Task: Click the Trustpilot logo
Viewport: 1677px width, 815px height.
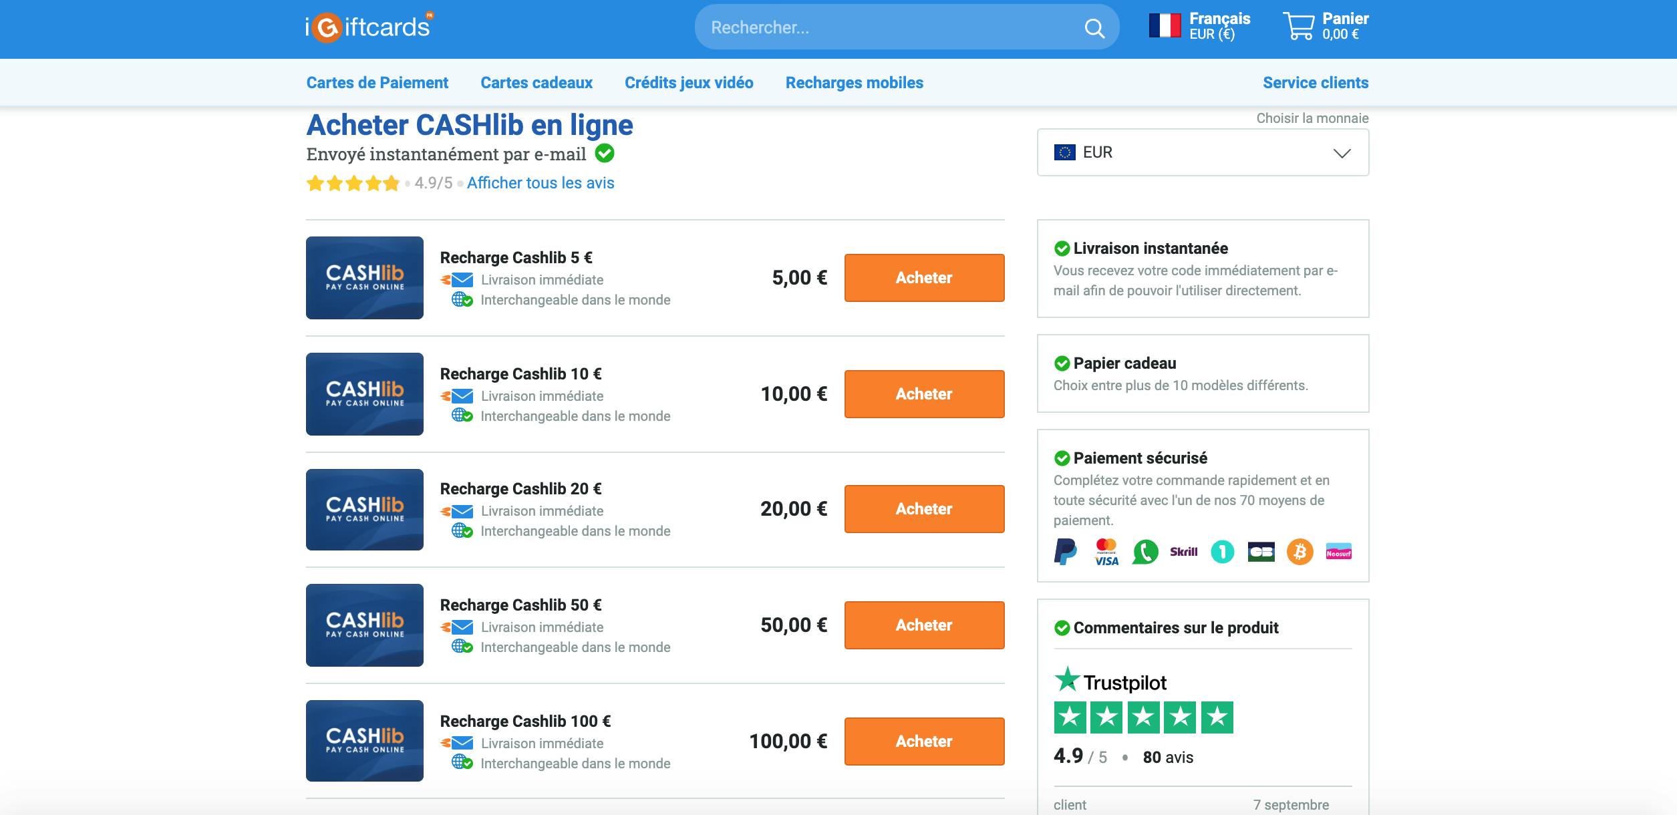Action: tap(1110, 681)
